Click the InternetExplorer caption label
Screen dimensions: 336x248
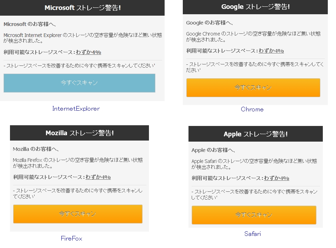point(76,109)
